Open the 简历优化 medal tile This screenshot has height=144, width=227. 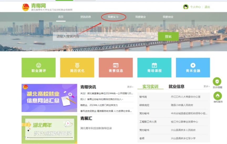coord(77,68)
